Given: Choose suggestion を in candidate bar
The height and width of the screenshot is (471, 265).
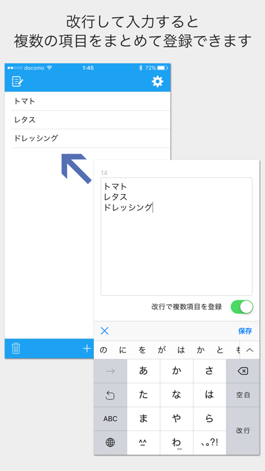Looking at the screenshot, I should pos(142,350).
